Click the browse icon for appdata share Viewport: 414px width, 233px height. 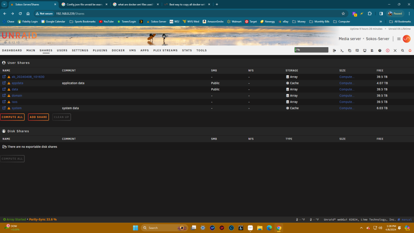pyautogui.click(x=4, y=83)
